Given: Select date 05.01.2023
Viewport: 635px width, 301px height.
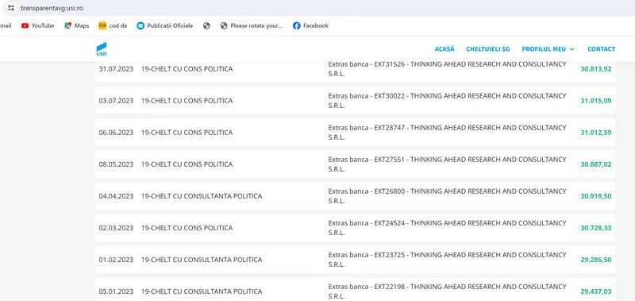Looking at the screenshot, I should click(x=116, y=291).
